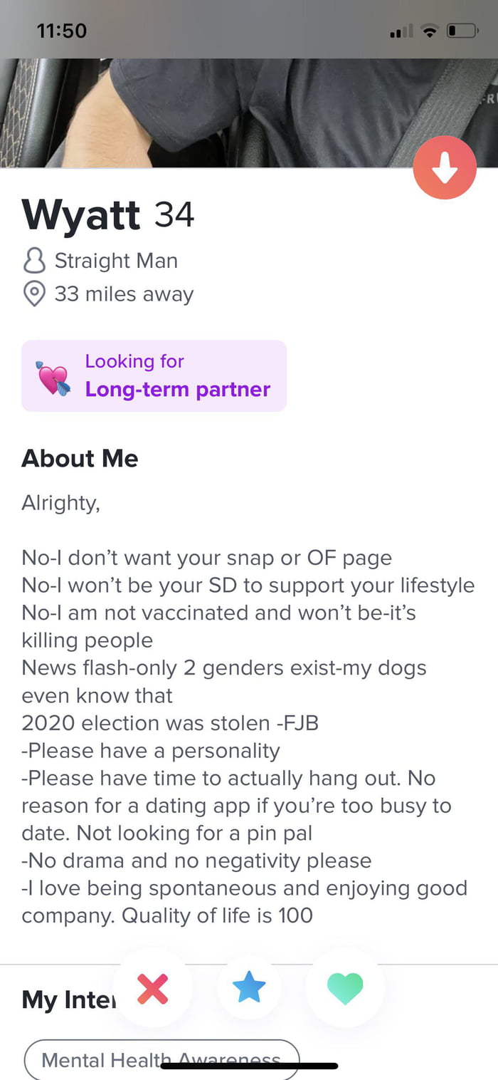The height and width of the screenshot is (1080, 498).
Task: Tap the home indicator bar at the bottom
Action: tap(249, 1066)
